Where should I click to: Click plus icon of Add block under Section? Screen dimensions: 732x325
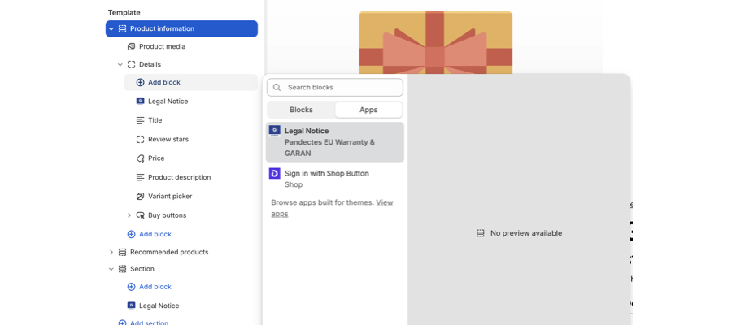click(131, 287)
